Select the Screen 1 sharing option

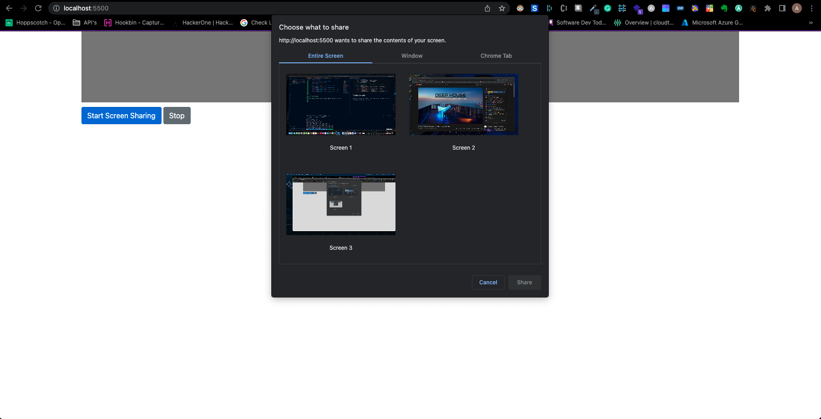(340, 104)
